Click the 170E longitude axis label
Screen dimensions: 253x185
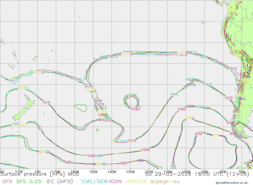pos(19,172)
